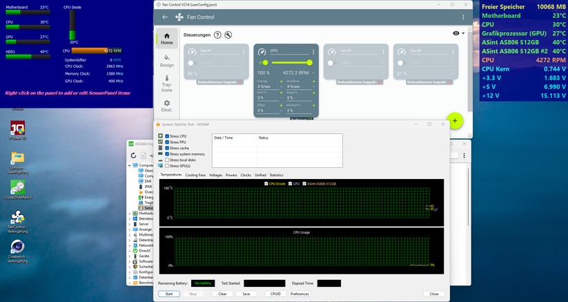
Task: Uncheck the Stress FPU checkbox
Action: [167, 142]
